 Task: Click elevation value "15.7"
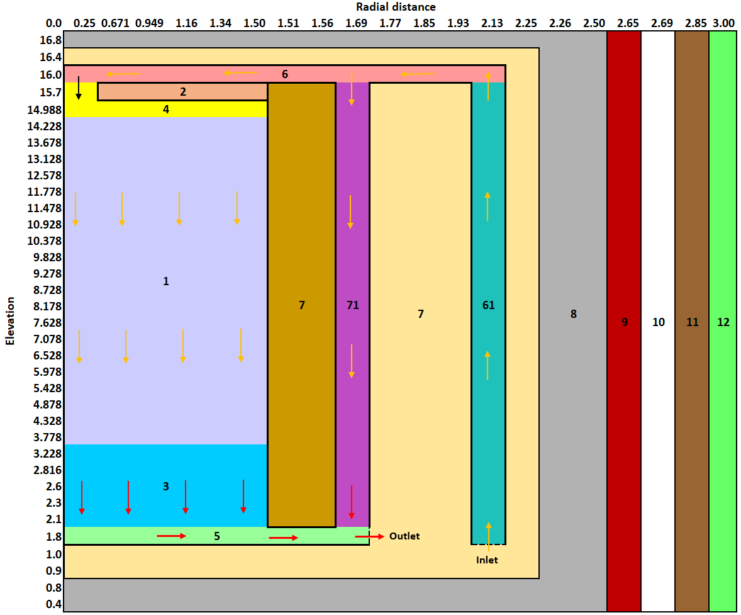point(50,93)
